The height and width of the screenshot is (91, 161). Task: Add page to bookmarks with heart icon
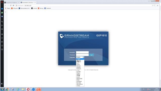(154, 6)
